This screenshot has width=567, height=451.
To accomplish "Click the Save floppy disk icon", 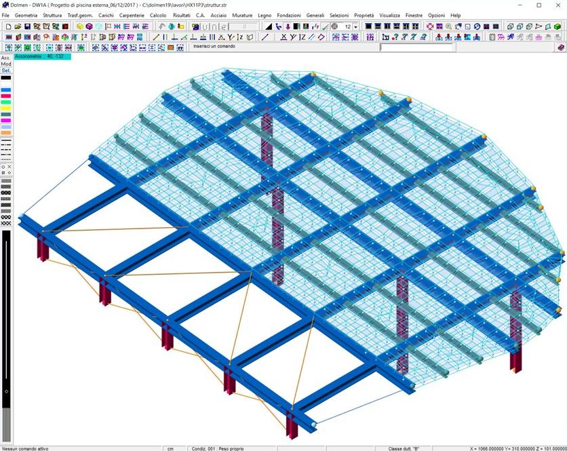I will point(27,26).
